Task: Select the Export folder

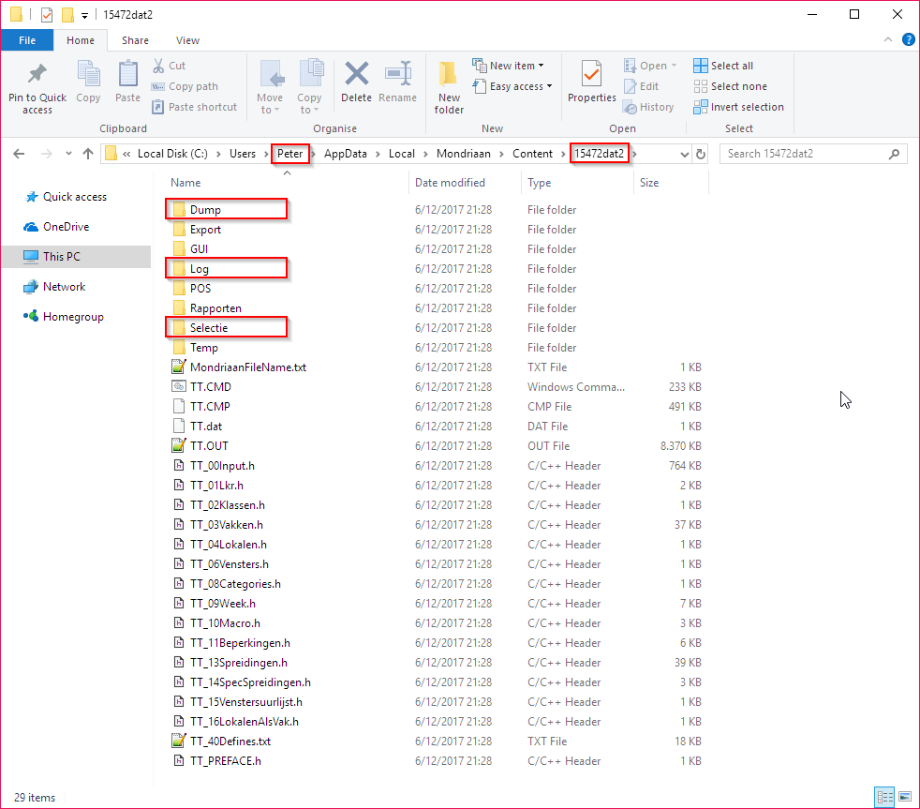Action: coord(205,230)
